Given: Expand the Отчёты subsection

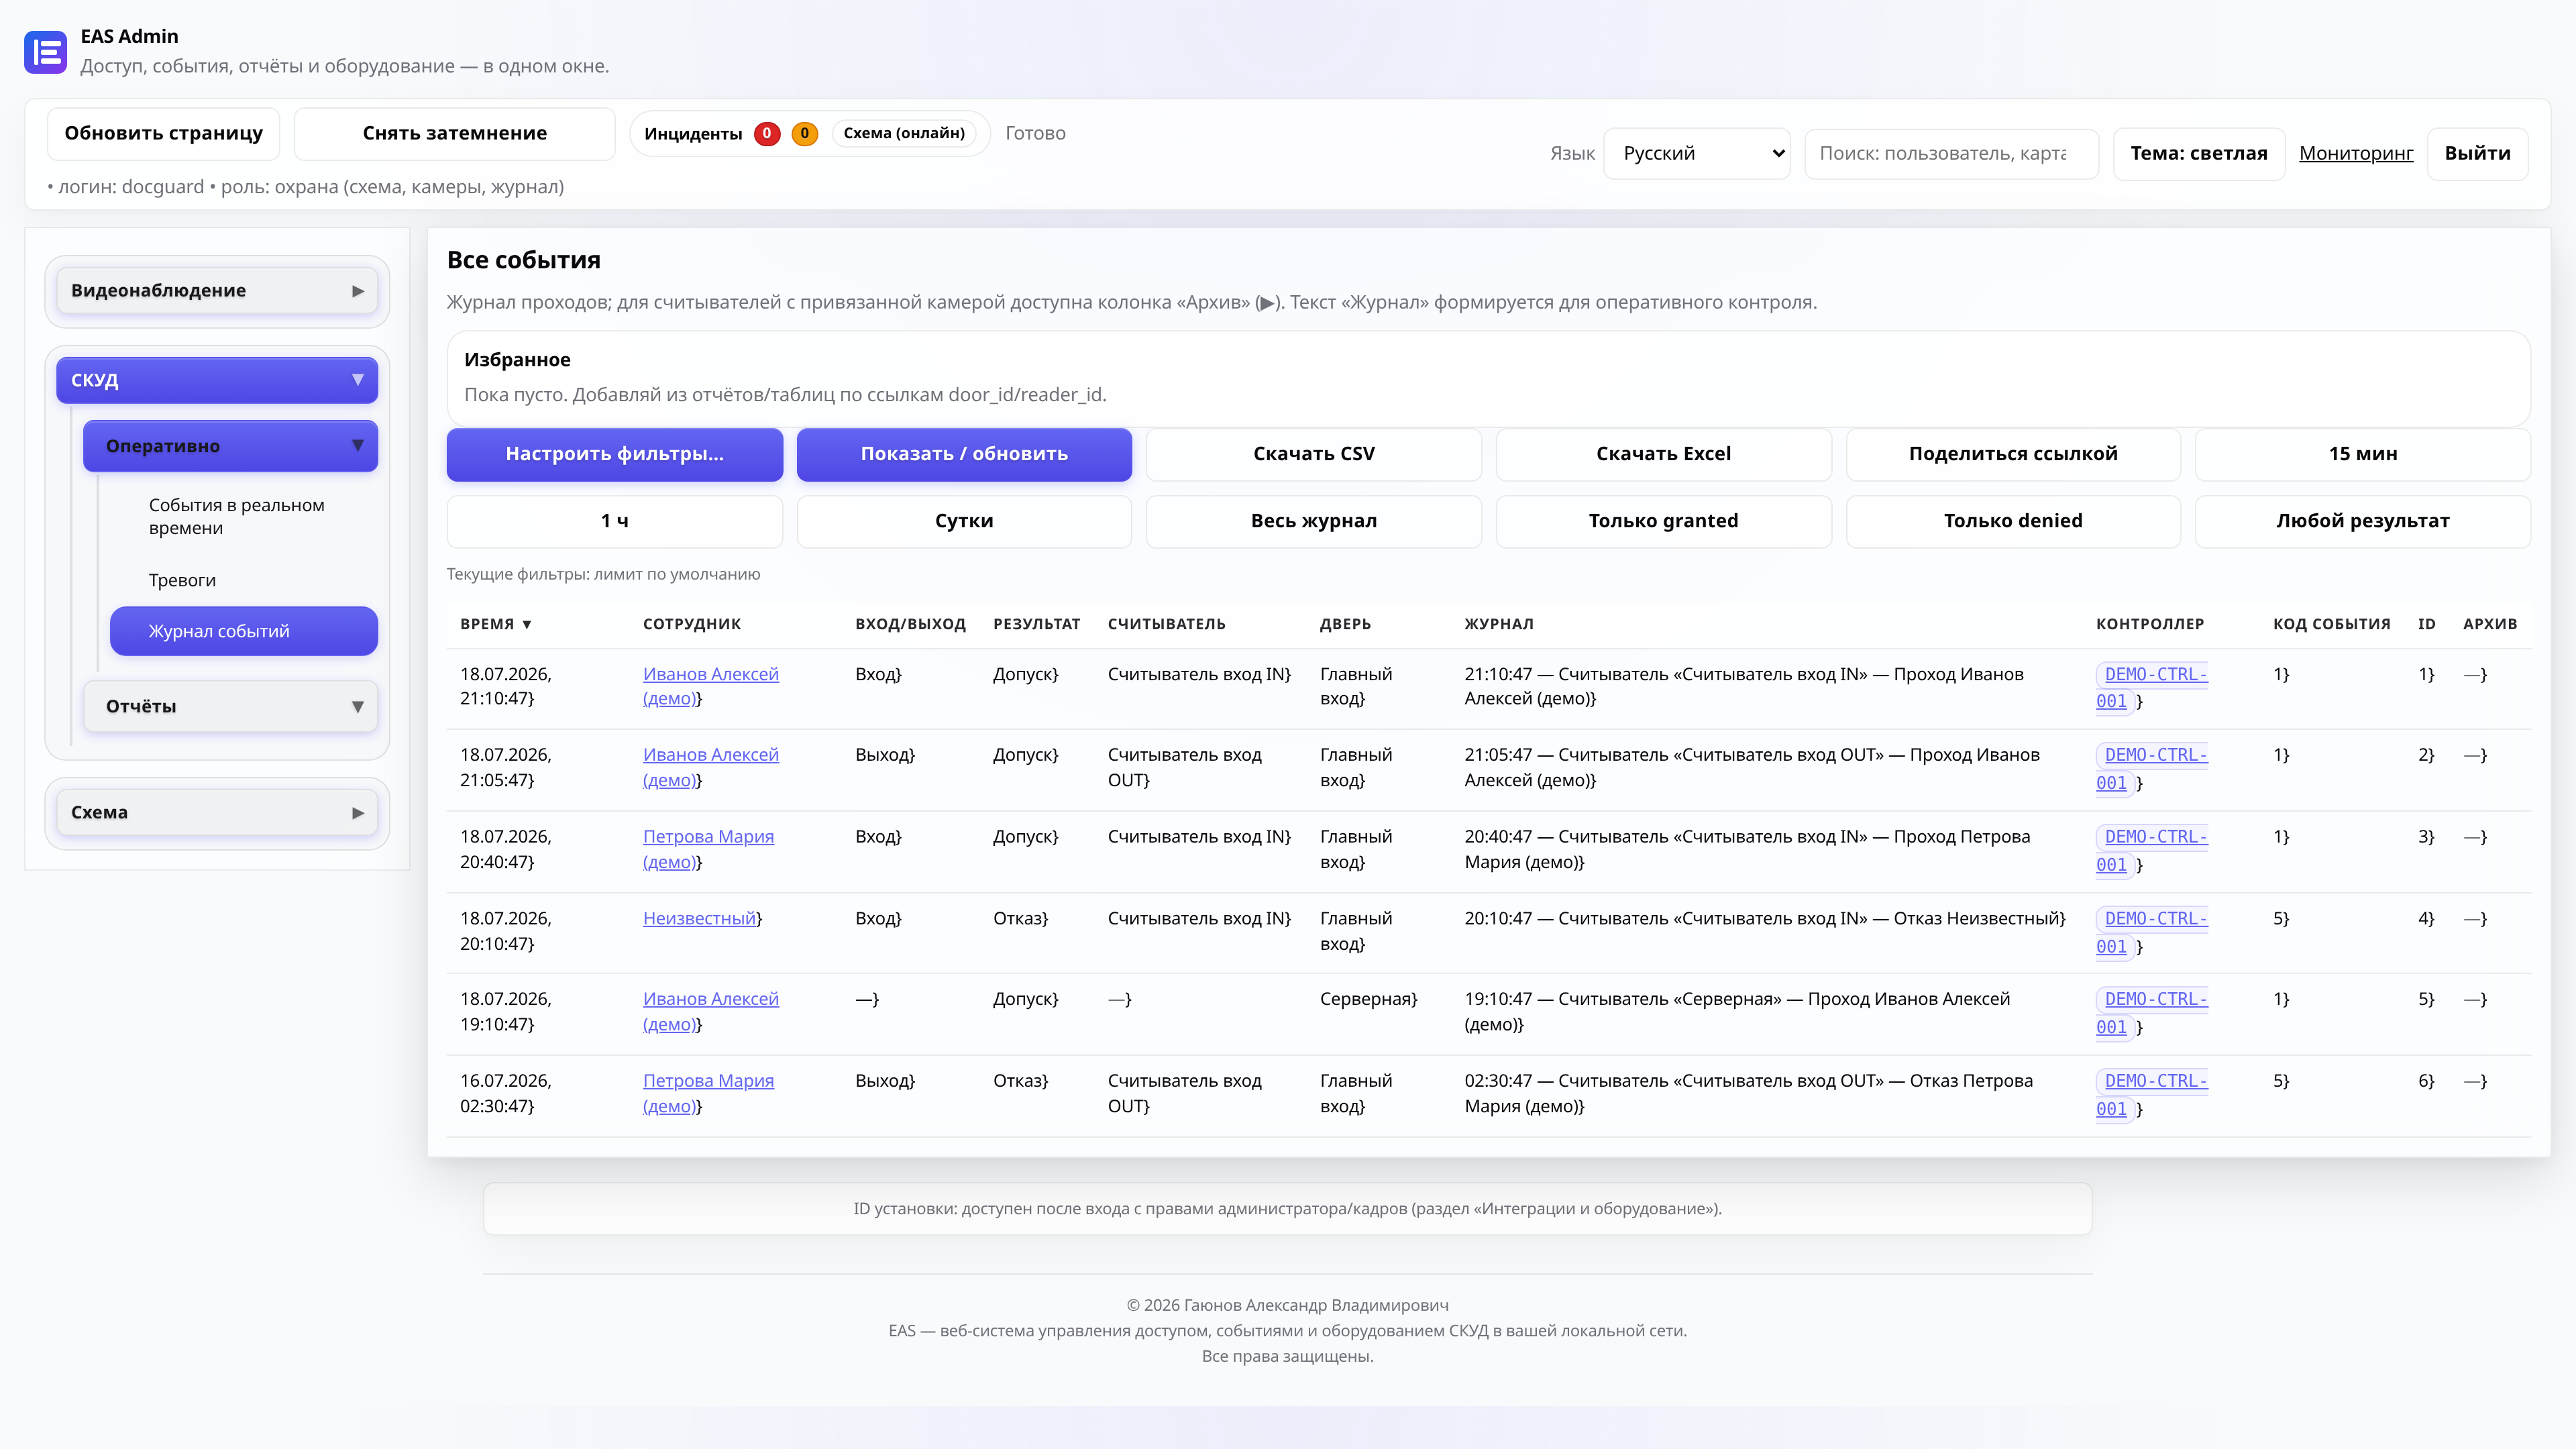Looking at the screenshot, I should point(230,706).
